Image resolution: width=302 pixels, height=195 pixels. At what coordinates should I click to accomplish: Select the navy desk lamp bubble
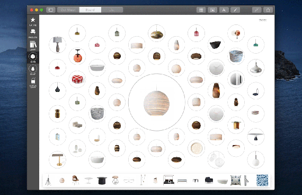[256, 91]
